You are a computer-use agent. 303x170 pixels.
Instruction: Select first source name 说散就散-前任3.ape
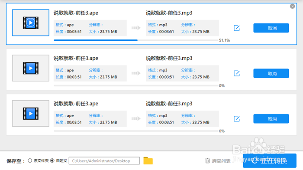click(x=76, y=13)
